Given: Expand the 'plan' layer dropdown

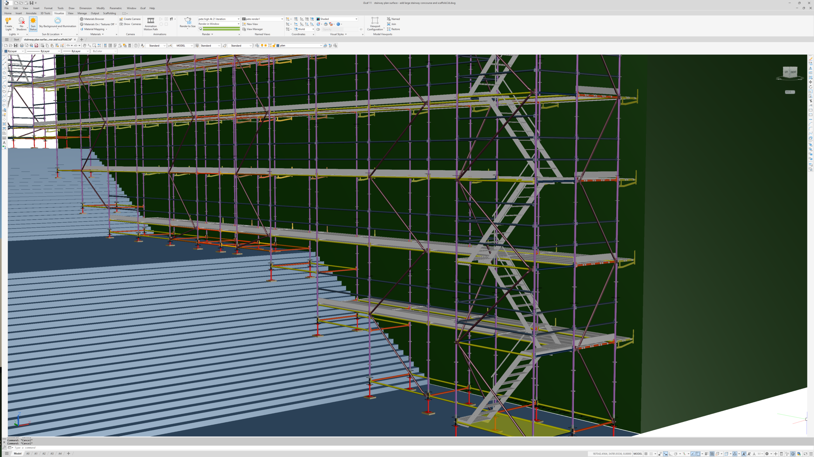Looking at the screenshot, I should [x=321, y=45].
